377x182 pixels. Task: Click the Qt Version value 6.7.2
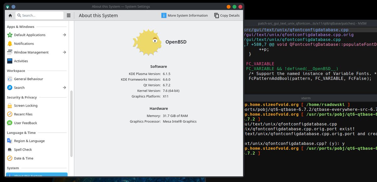tap(167, 85)
